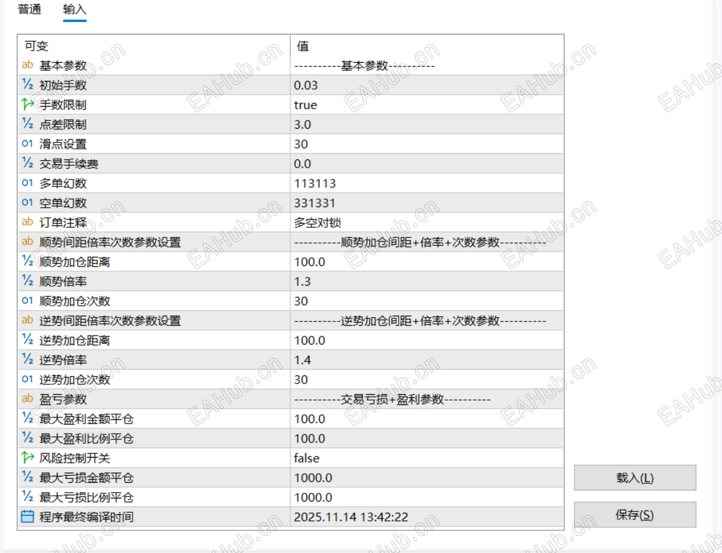Select the 逆势倍率 value 1.4
This screenshot has width=722, height=553.
pyautogui.click(x=303, y=360)
